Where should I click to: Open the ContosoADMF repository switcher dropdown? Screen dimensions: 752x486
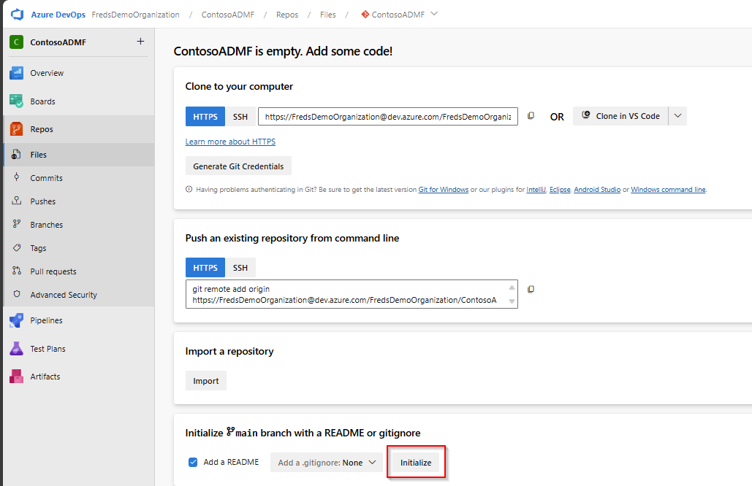click(x=434, y=14)
